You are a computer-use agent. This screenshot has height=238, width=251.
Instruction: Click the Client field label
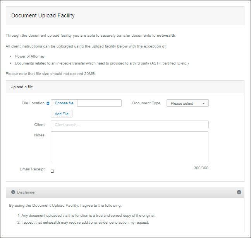[39, 124]
